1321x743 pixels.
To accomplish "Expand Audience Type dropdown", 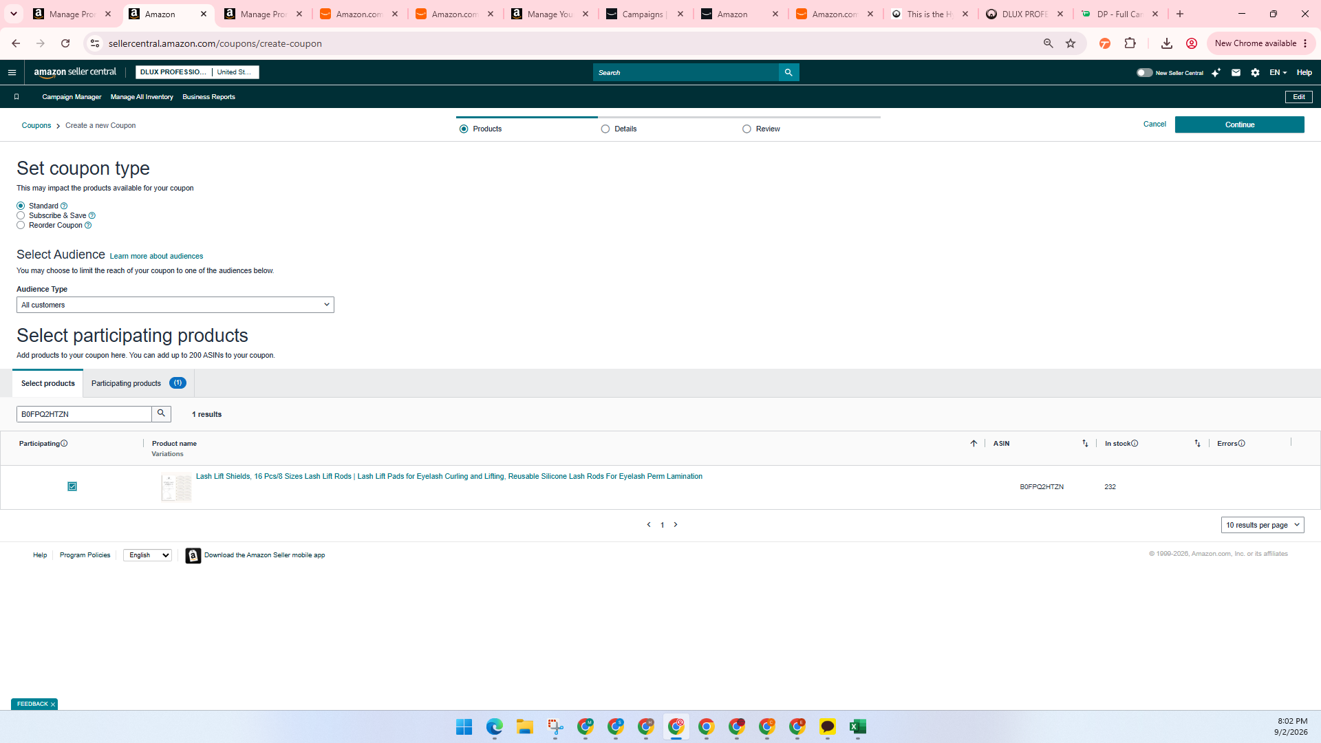I will pos(175,305).
